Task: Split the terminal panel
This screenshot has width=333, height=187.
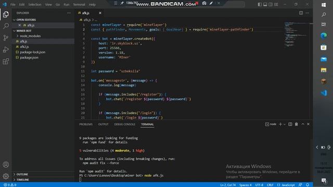Action: click(x=290, y=124)
